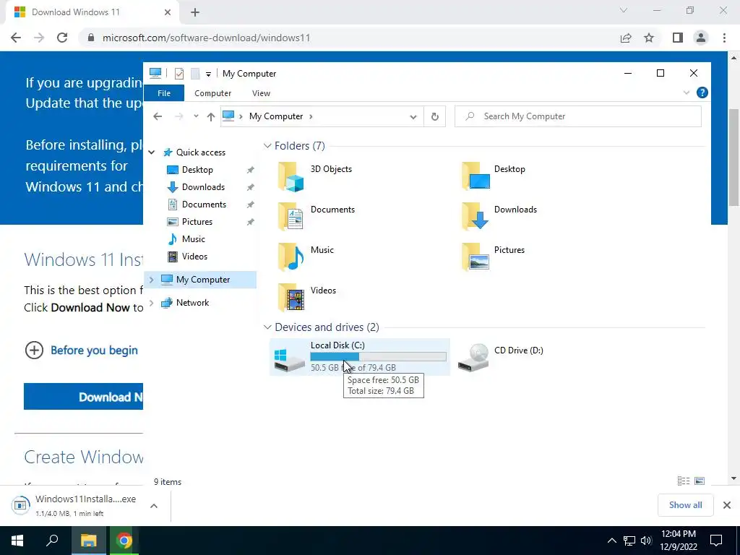The image size is (740, 555).
Task: Click Show all downloads
Action: [685, 505]
